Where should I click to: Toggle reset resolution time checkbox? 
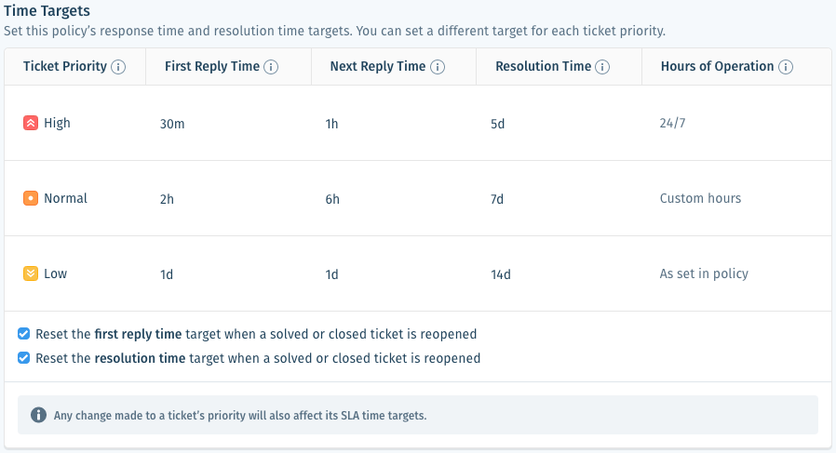point(23,357)
